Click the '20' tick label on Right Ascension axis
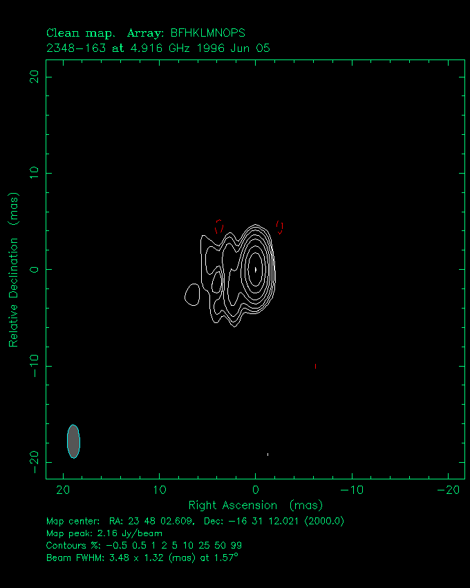 [x=64, y=490]
